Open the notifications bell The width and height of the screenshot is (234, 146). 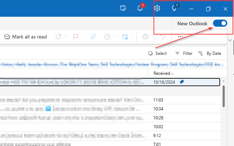(x=140, y=7)
